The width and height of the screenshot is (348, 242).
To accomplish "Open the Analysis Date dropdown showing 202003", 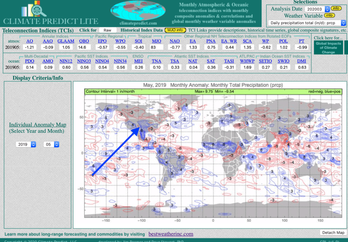I will coord(317,9).
